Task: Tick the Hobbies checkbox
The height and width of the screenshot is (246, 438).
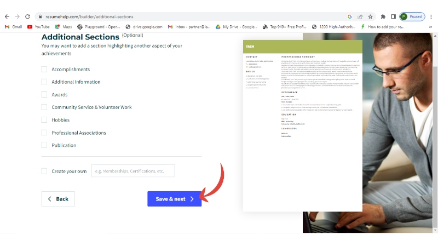Action: pos(44,120)
